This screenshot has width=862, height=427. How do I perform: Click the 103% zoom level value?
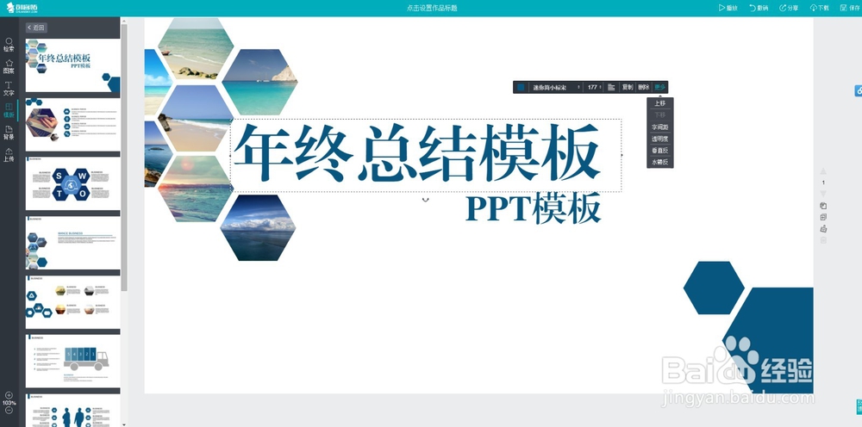[x=9, y=402]
